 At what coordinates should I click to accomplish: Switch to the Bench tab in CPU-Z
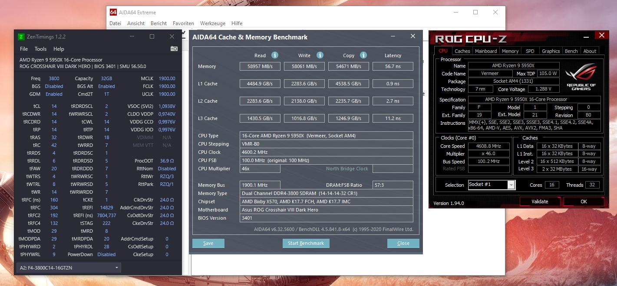point(571,51)
